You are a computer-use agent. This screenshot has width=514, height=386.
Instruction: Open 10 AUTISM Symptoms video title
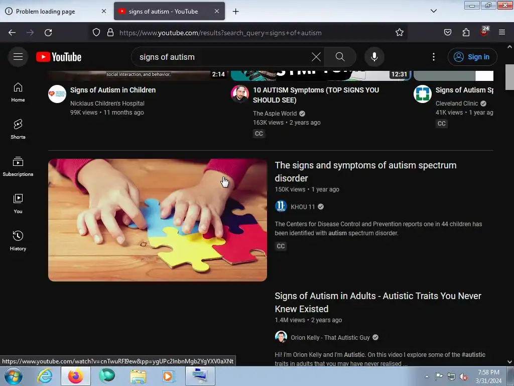point(316,95)
